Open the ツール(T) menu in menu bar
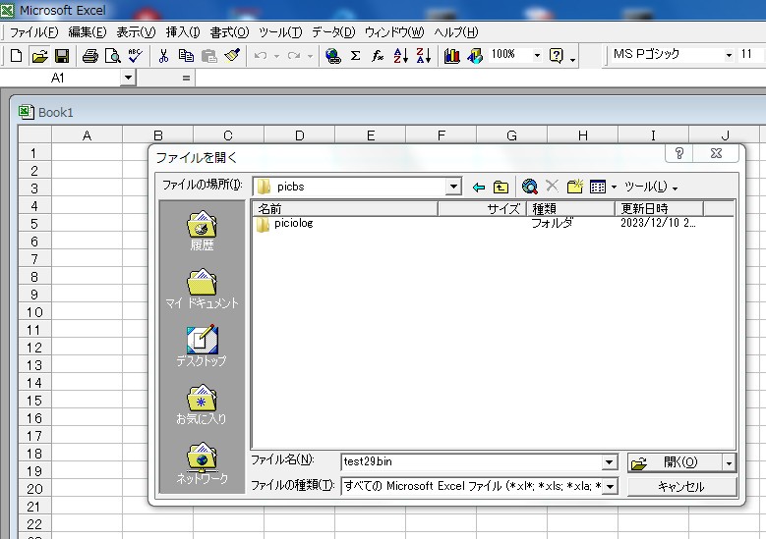The image size is (766, 539). pos(280,32)
